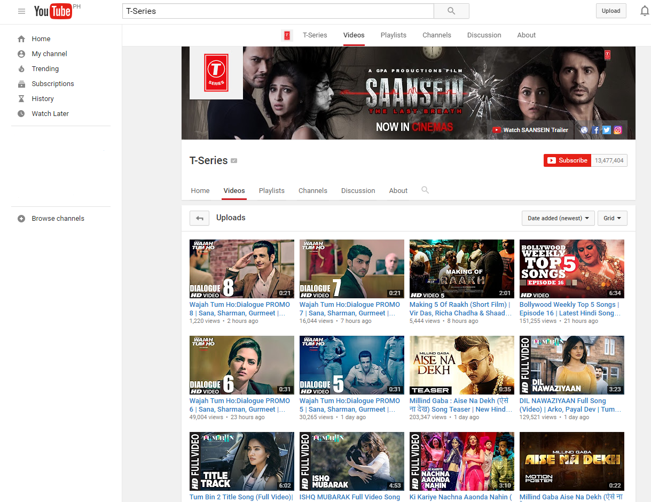The height and width of the screenshot is (502, 651).
Task: Play the Aise Na Dekh motion poster thumbnail
Action: 572,461
